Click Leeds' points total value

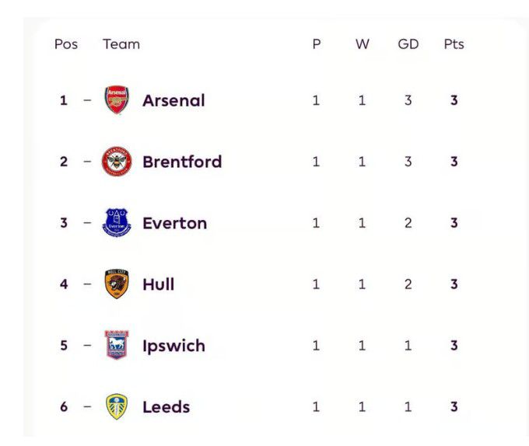pos(454,406)
